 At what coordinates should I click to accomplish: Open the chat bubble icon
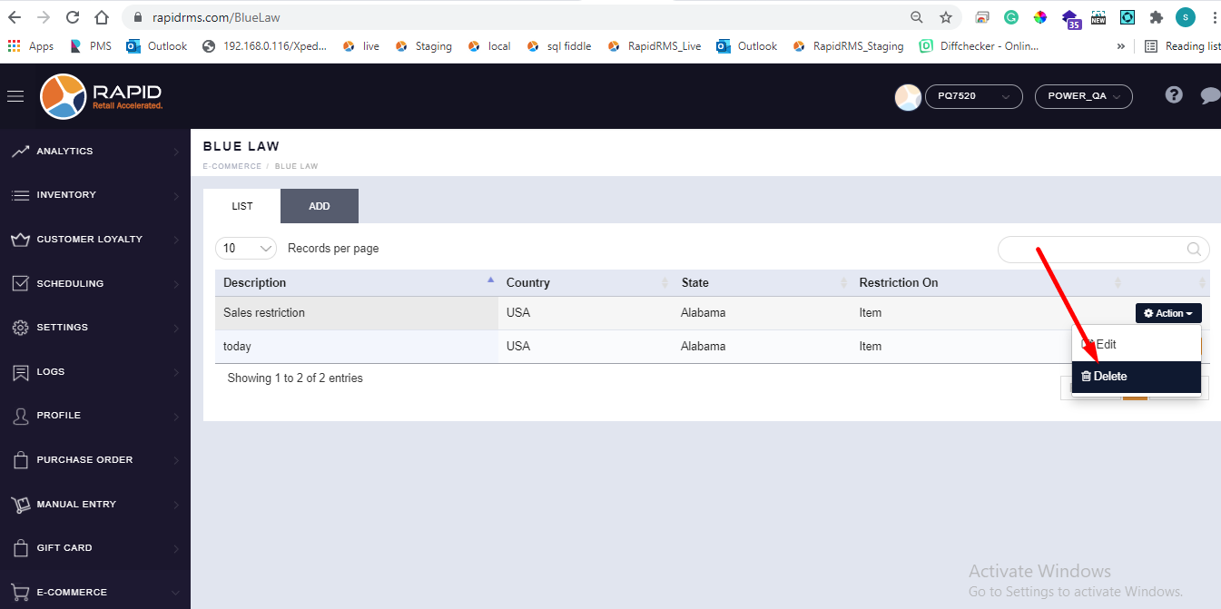pos(1209,95)
